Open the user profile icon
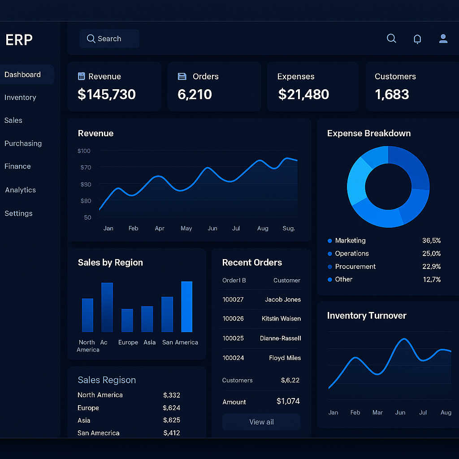This screenshot has height=459, width=459. pyautogui.click(x=443, y=39)
